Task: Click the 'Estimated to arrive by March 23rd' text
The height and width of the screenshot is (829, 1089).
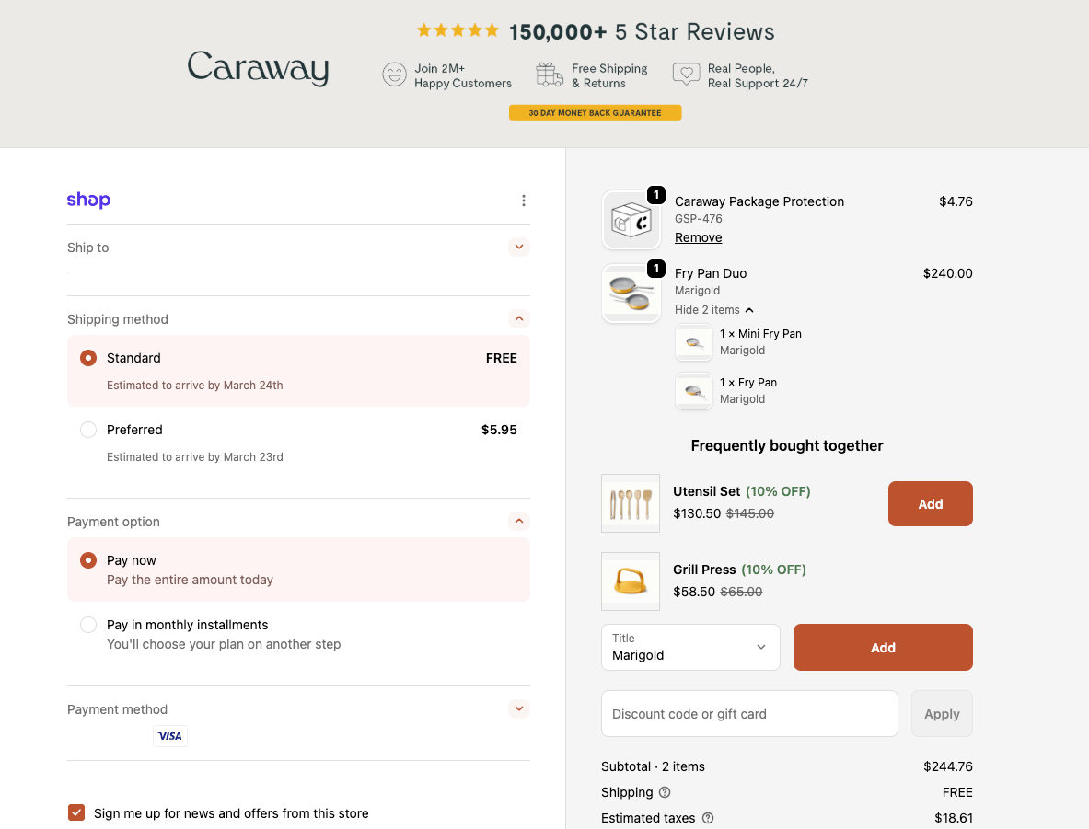Action: 194,457
